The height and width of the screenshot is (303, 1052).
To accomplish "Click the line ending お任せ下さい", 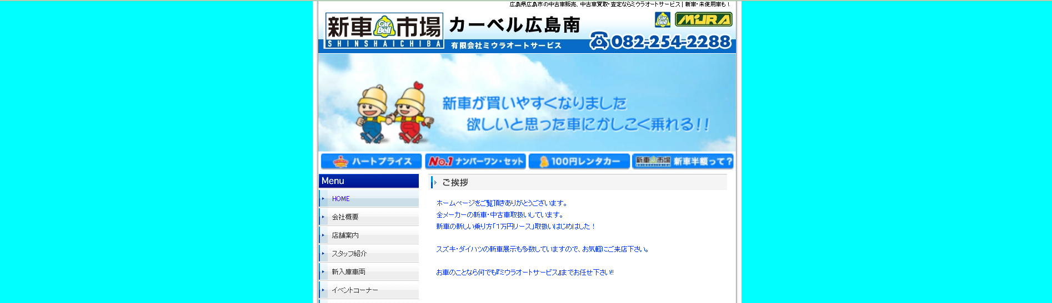I will coord(525,273).
